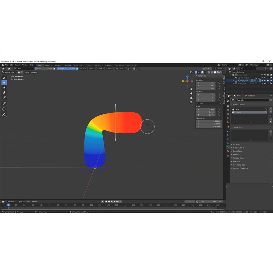This screenshot has height=273, width=273.
Task: Add a new vertex group
Action: (271, 109)
